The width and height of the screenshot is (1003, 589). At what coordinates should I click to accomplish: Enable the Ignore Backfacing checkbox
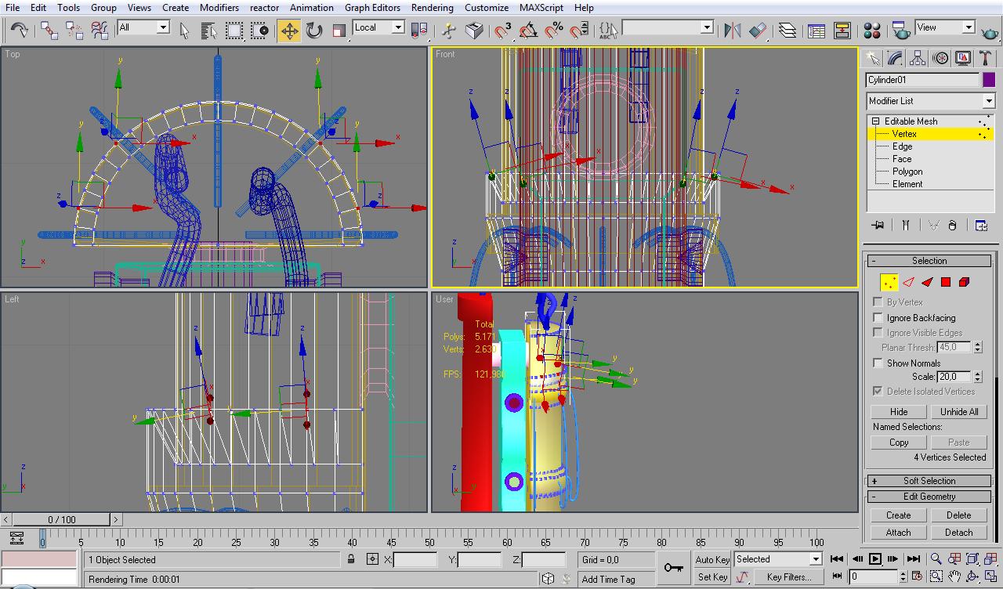[x=878, y=317]
